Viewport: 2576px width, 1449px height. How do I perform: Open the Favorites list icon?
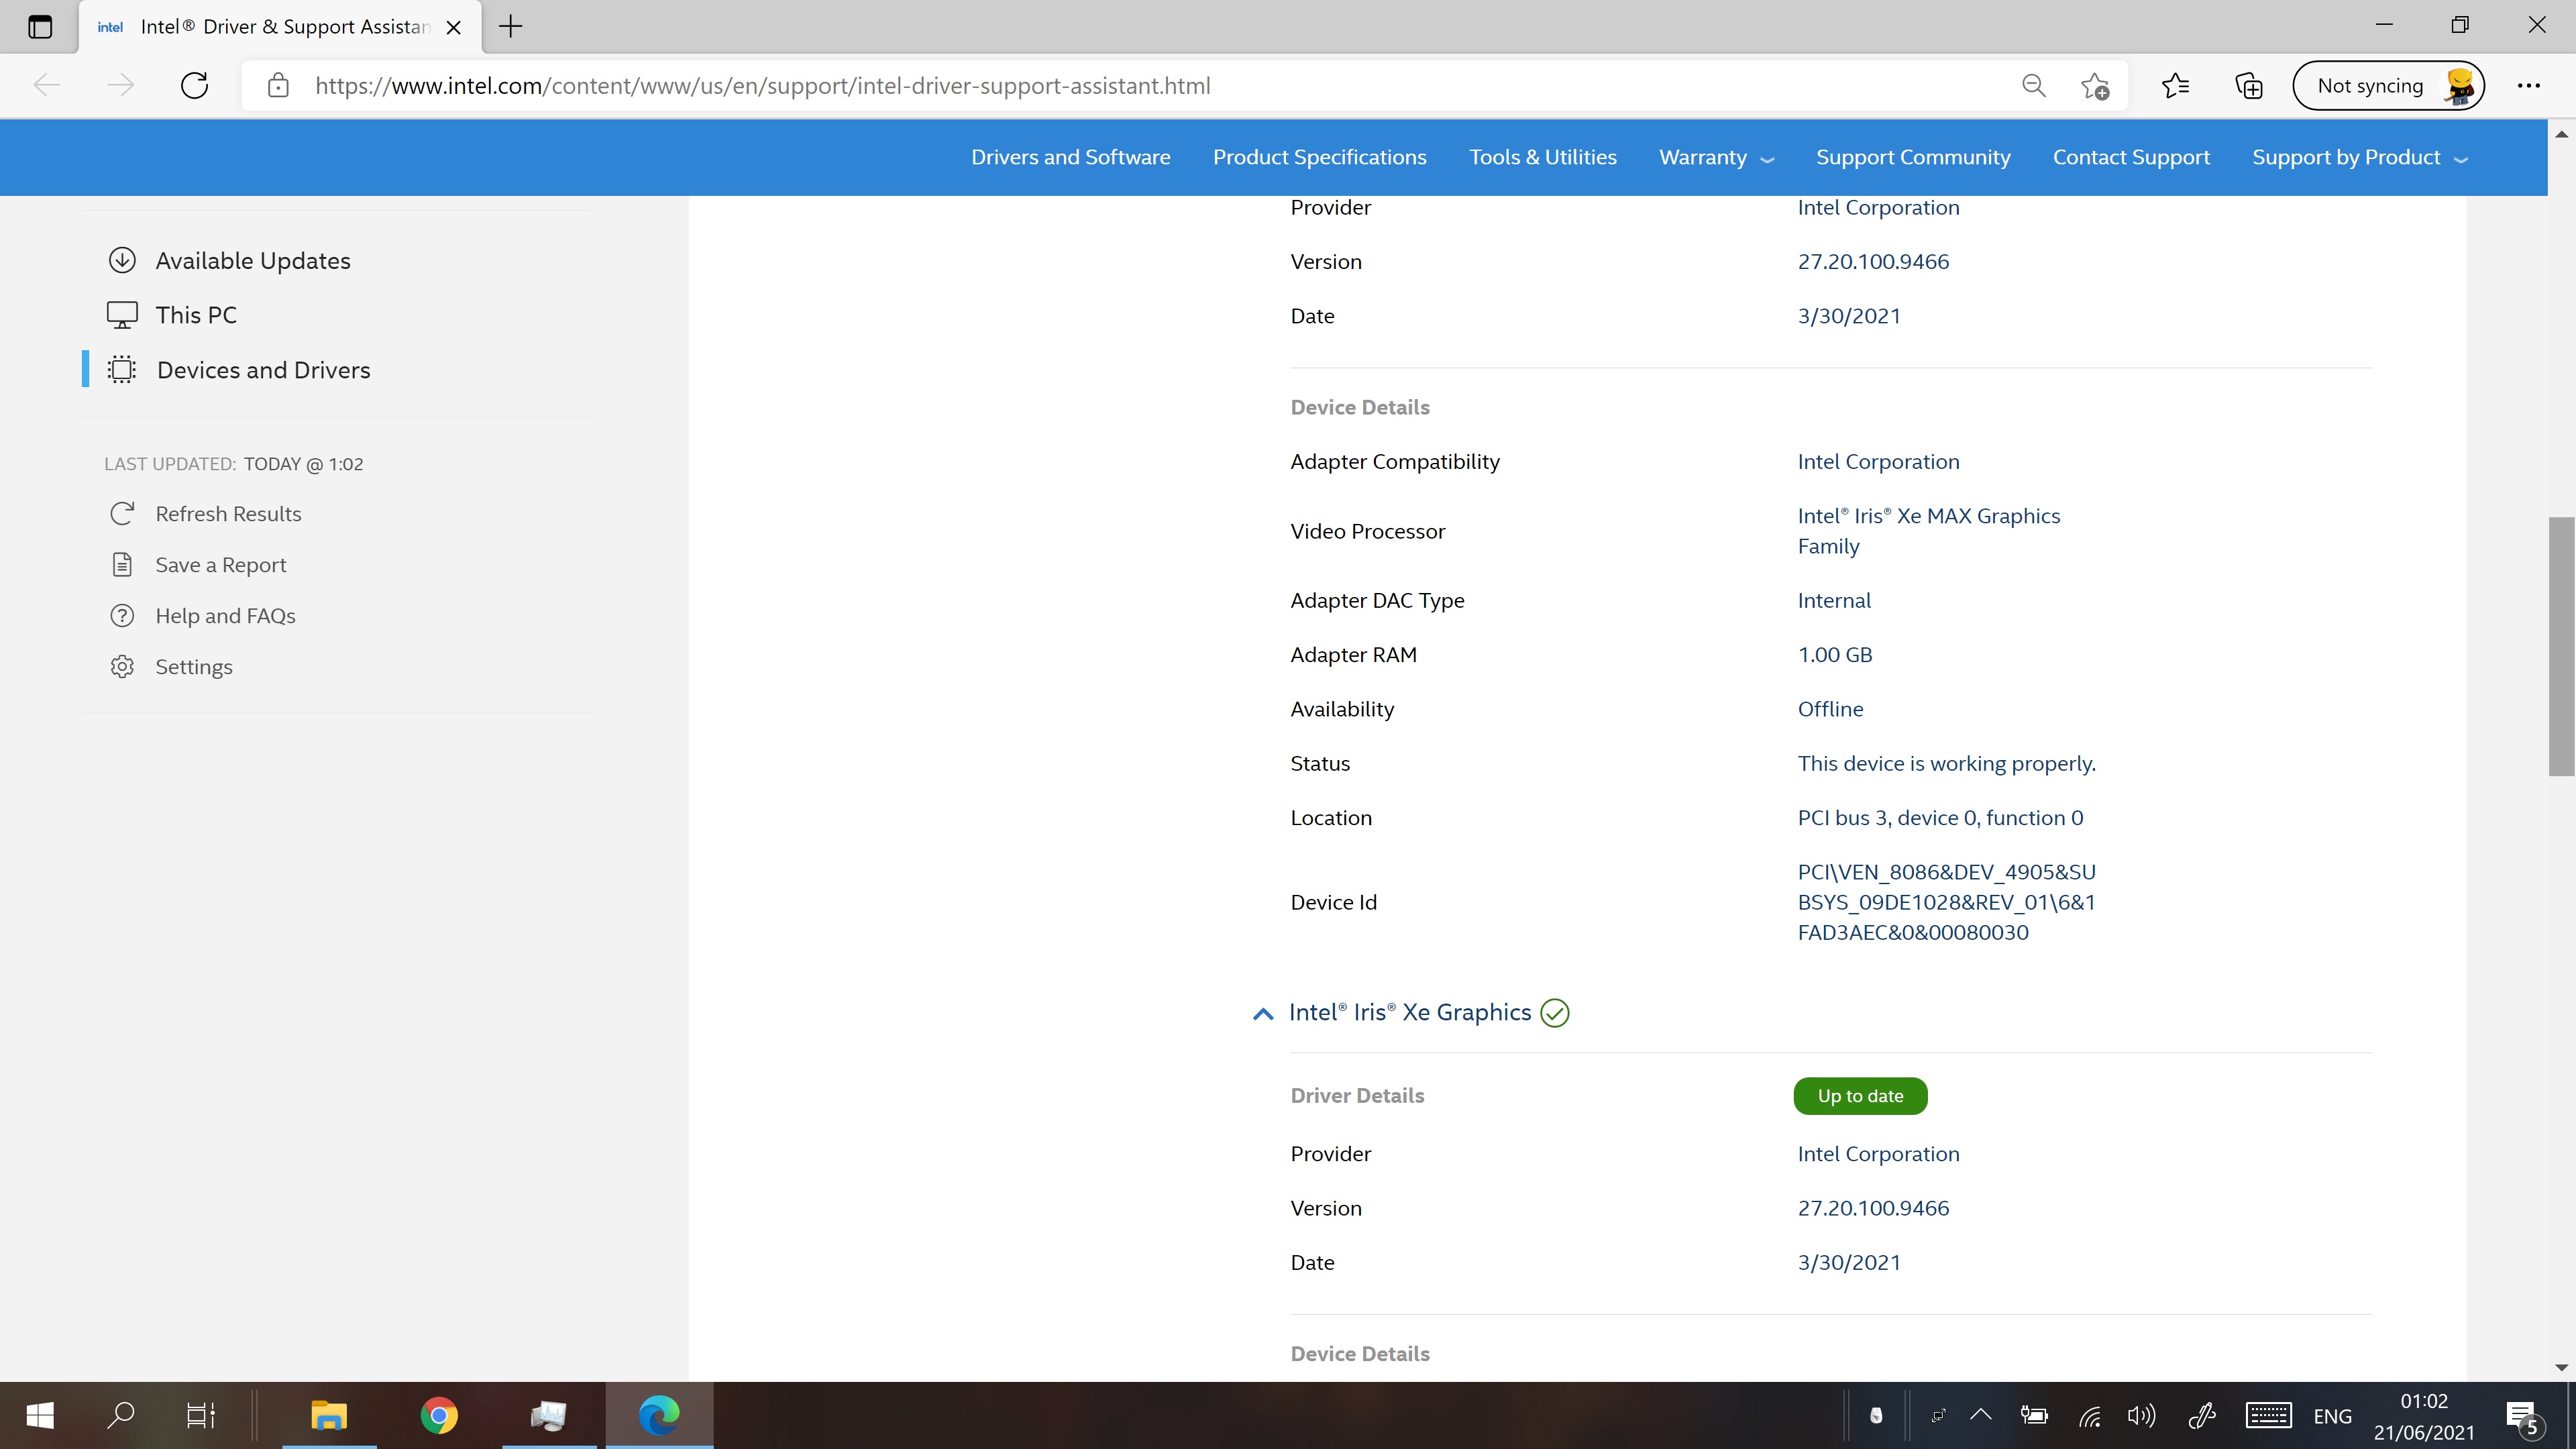point(2175,86)
